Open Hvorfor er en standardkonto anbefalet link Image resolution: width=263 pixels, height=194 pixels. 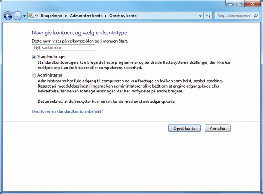[x=67, y=111]
